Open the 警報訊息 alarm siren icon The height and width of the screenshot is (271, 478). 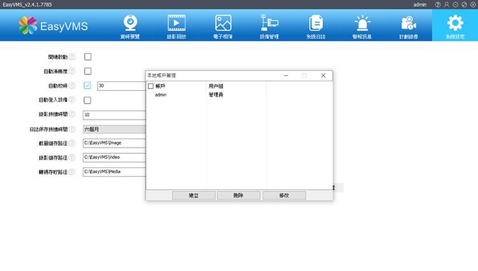pos(362,24)
